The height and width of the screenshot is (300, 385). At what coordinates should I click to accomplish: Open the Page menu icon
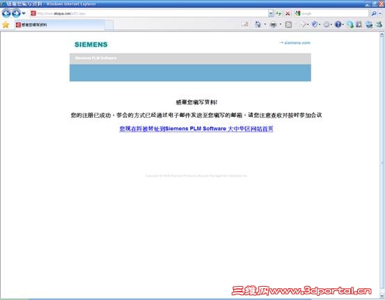(x=304, y=24)
